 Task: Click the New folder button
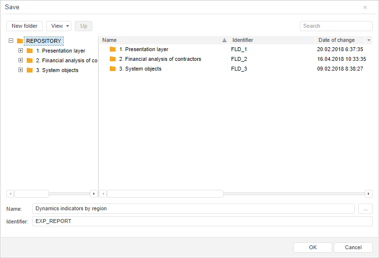click(x=25, y=26)
